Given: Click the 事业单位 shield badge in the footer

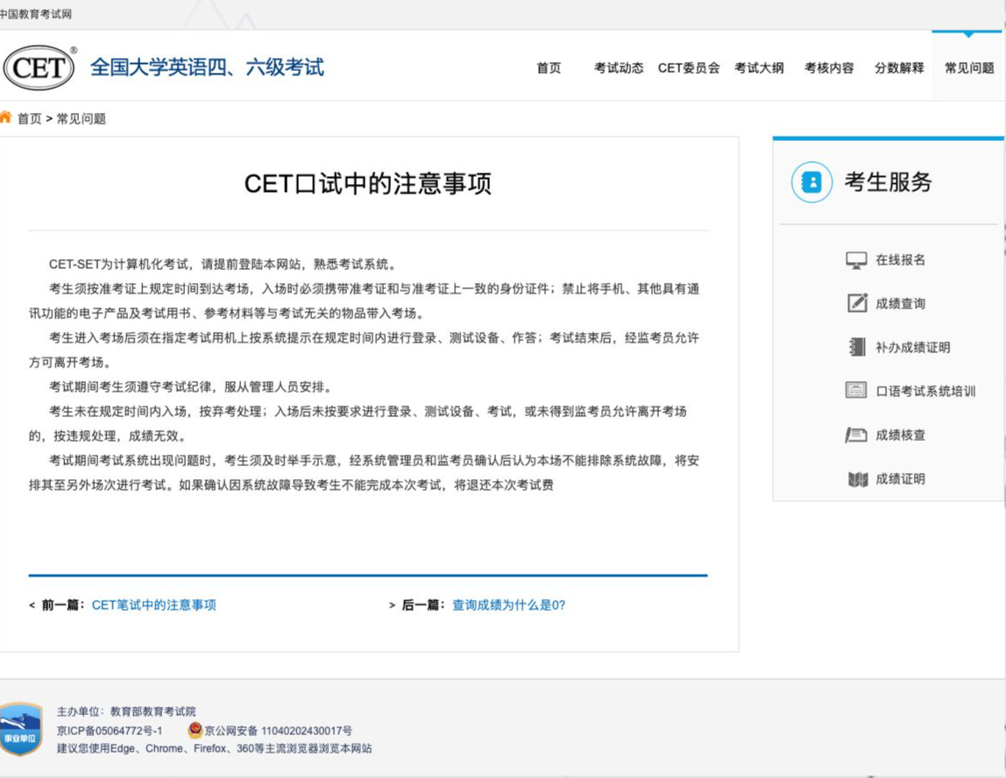Looking at the screenshot, I should click(x=21, y=729).
